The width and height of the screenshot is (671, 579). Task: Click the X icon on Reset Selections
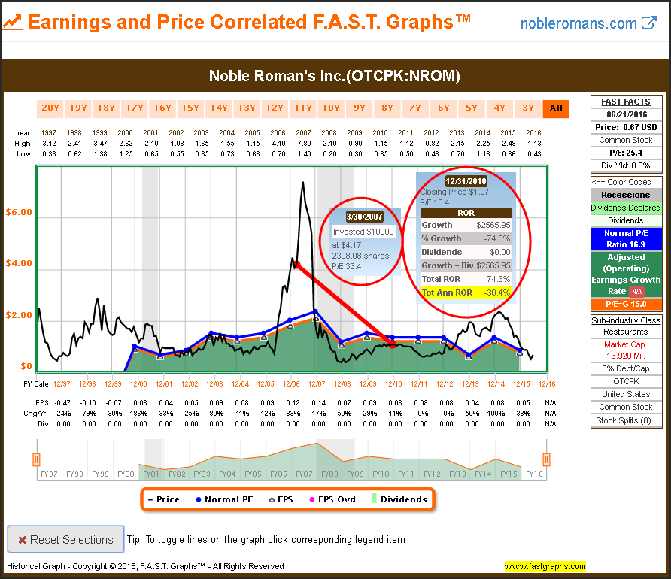23,540
